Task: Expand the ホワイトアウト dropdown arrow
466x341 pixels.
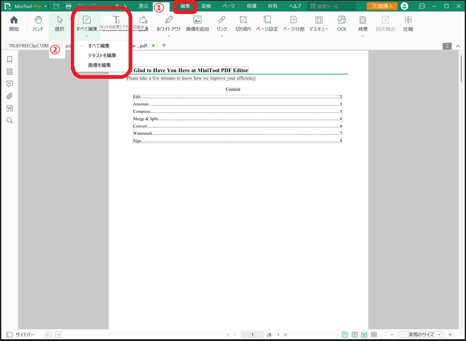Action: coord(169,36)
